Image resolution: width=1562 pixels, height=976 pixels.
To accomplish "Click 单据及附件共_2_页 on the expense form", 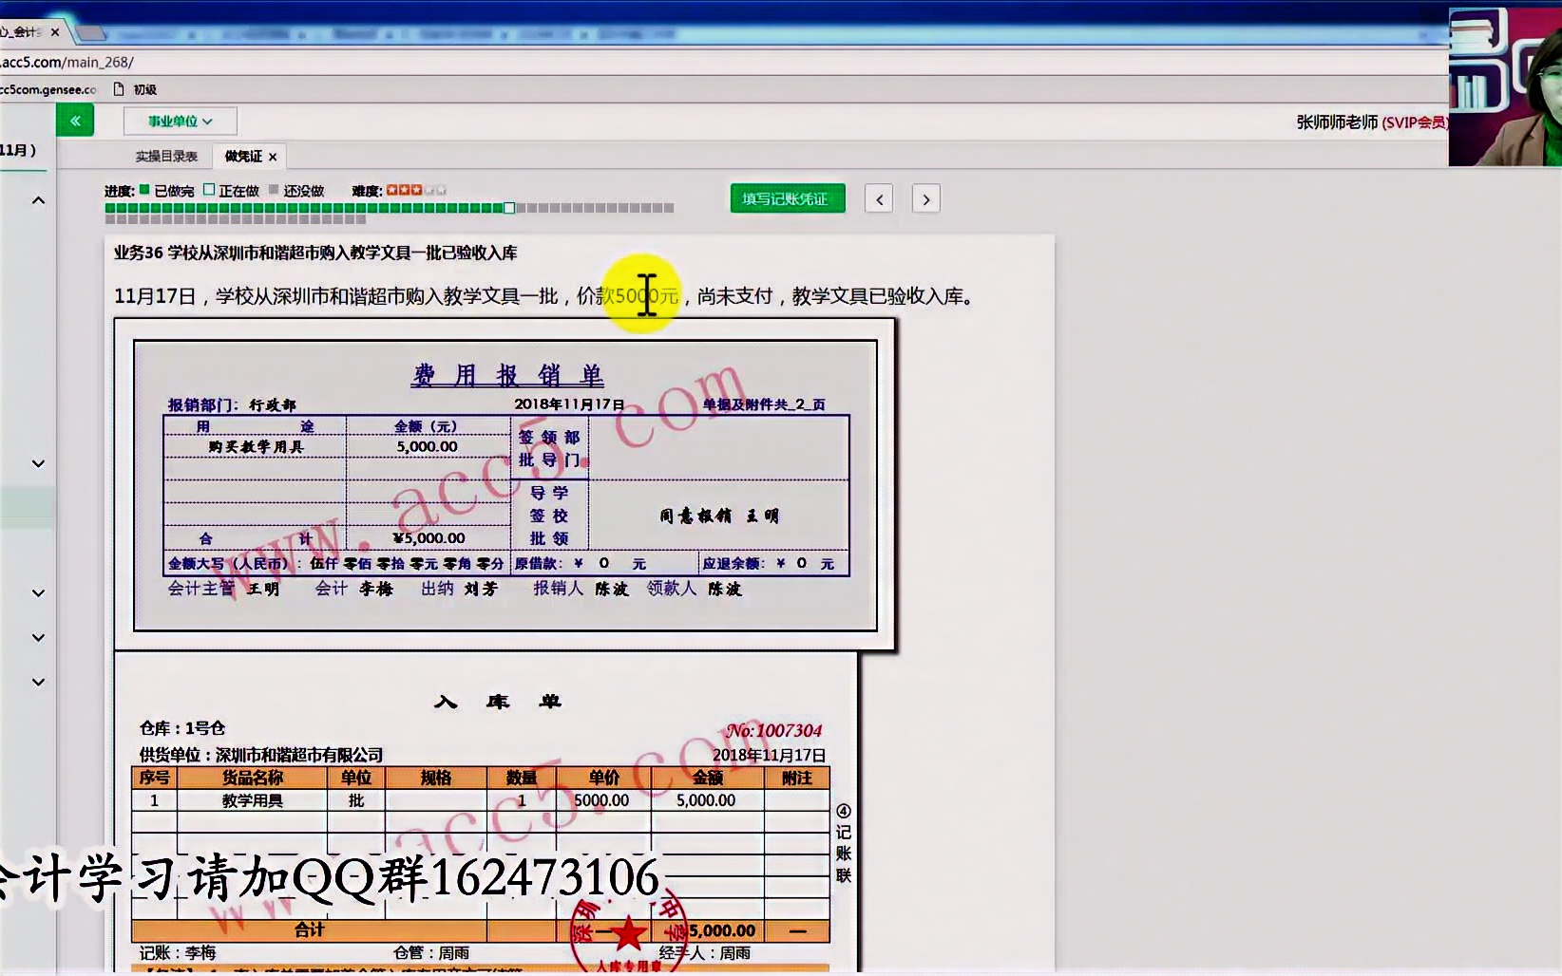I will 764,404.
